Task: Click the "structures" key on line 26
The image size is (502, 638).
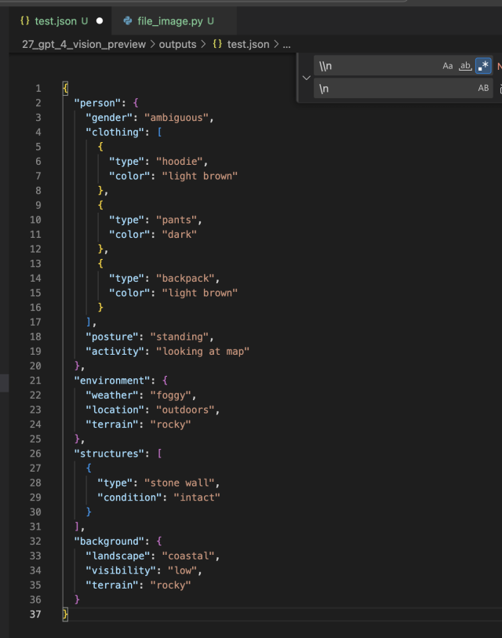Action: pyautogui.click(x=109, y=454)
